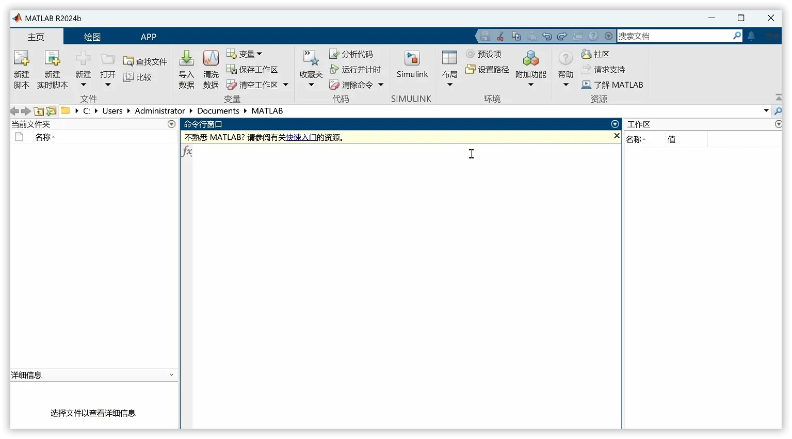Image resolution: width=792 pixels, height=439 pixels.
Task: Launch Simulink from the toolstrip
Action: [x=412, y=64]
